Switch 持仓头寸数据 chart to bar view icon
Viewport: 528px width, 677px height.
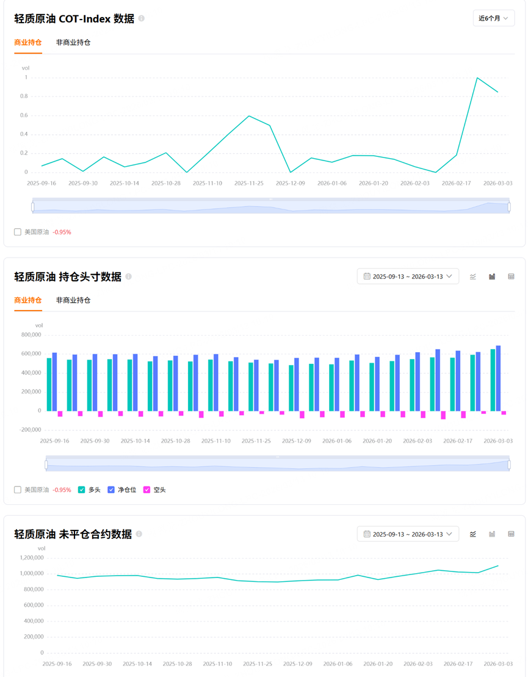coord(492,277)
